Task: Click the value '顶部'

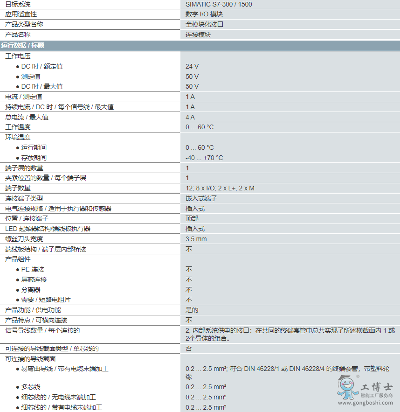Action: coord(192,219)
